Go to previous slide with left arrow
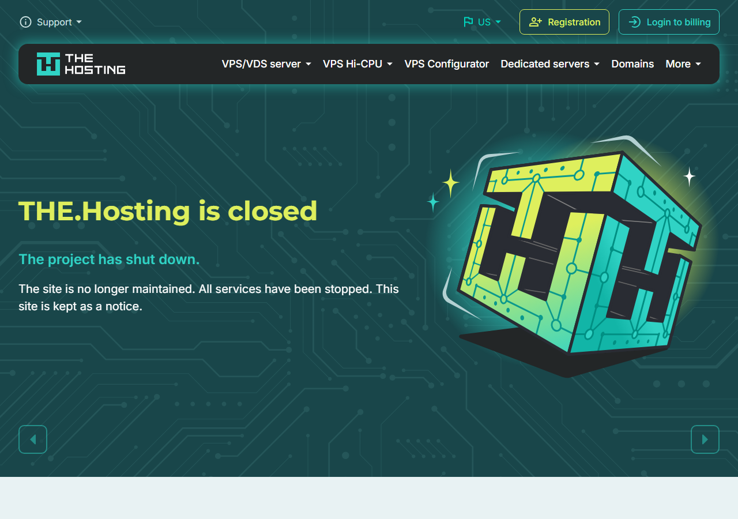 pyautogui.click(x=33, y=439)
